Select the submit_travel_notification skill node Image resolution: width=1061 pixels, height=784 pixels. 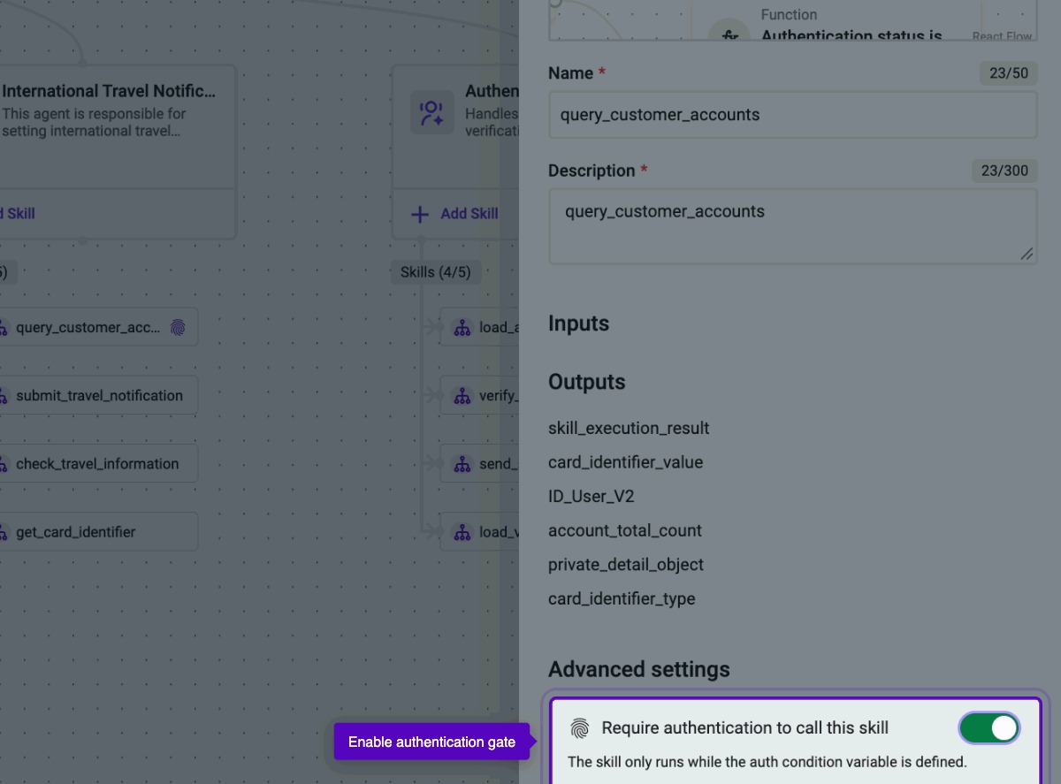point(97,395)
